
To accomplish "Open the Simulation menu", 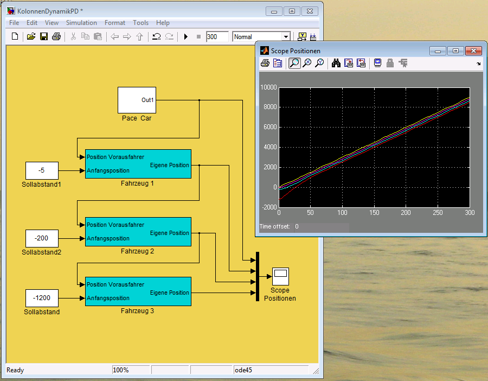I will [x=81, y=23].
